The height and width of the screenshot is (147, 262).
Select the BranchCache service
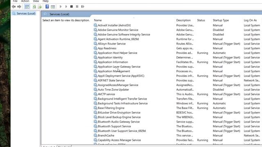point(106,136)
